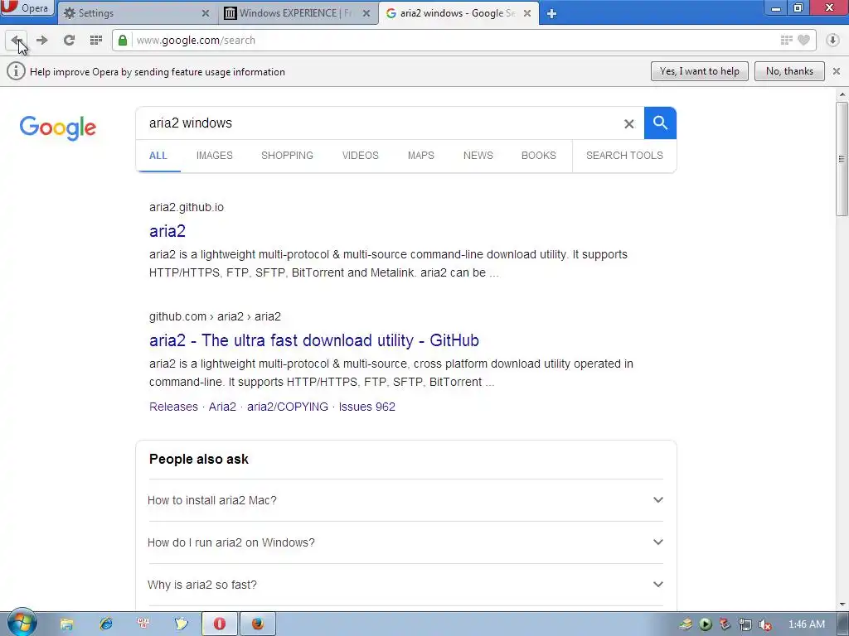Click the muted volume icon in system tray
The height and width of the screenshot is (636, 849).
765,624
